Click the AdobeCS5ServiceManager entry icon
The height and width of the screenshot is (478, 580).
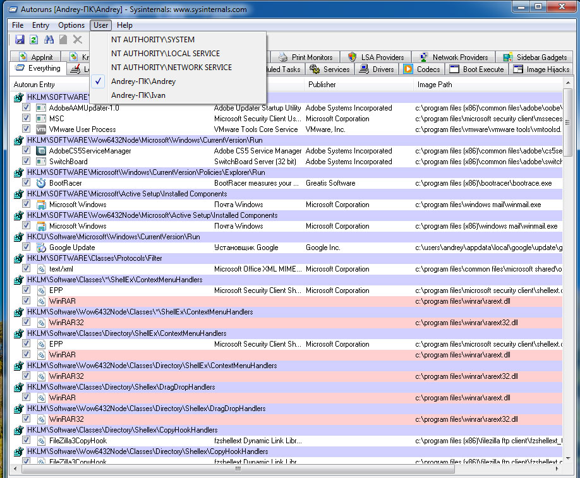click(41, 151)
